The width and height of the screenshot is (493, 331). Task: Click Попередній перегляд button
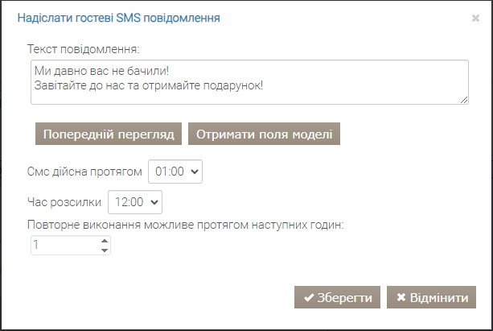pyautogui.click(x=109, y=134)
